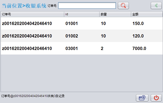
Task: Sort by the id column header
Action: (82, 14)
